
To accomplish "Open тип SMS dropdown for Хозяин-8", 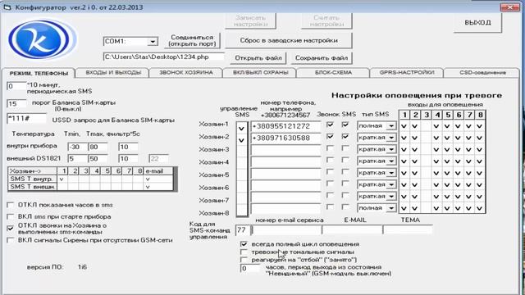I will coord(390,208).
